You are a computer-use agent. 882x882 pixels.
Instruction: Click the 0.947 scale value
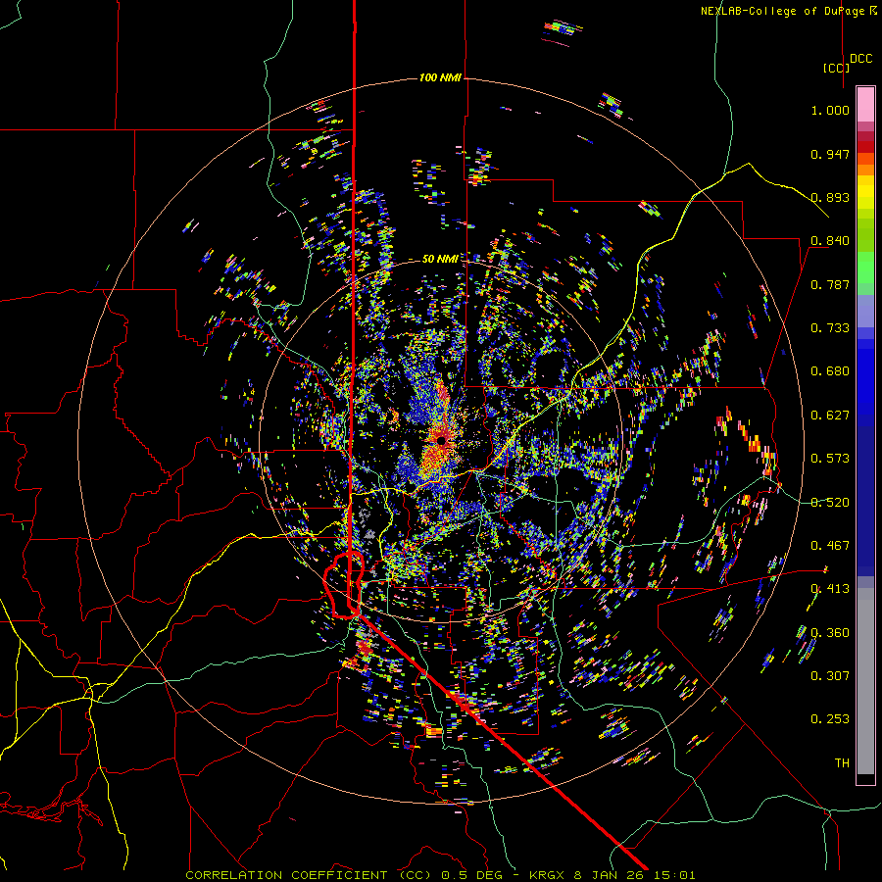830,154
